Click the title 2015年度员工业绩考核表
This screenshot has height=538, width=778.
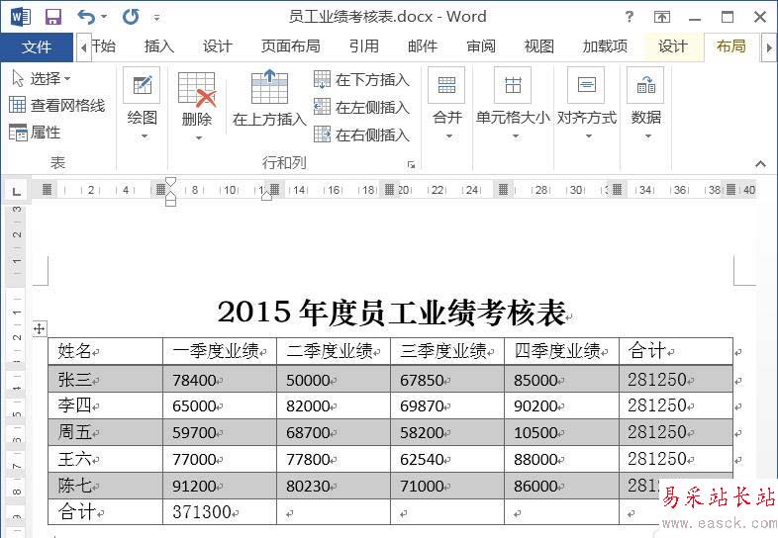392,313
